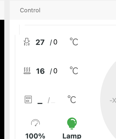Image resolution: width=116 pixels, height=139 pixels.
Task: Toggle the green lamp bulb icon
Action: 72,123
